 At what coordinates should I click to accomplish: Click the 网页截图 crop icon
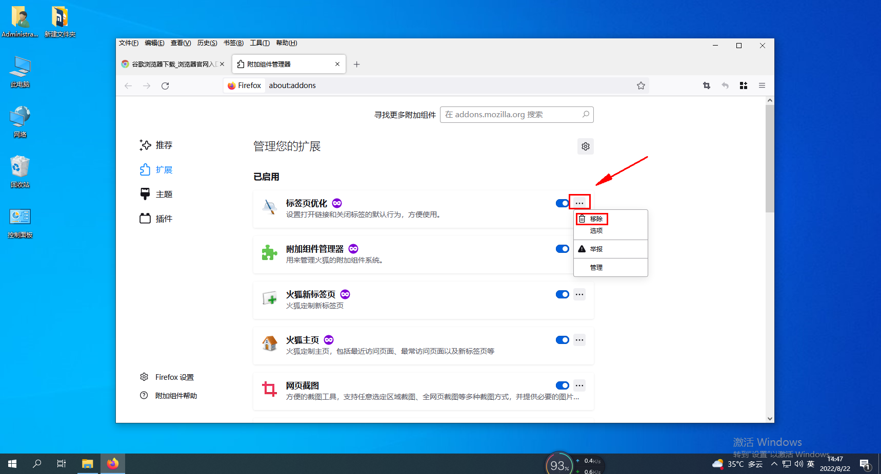pos(270,389)
